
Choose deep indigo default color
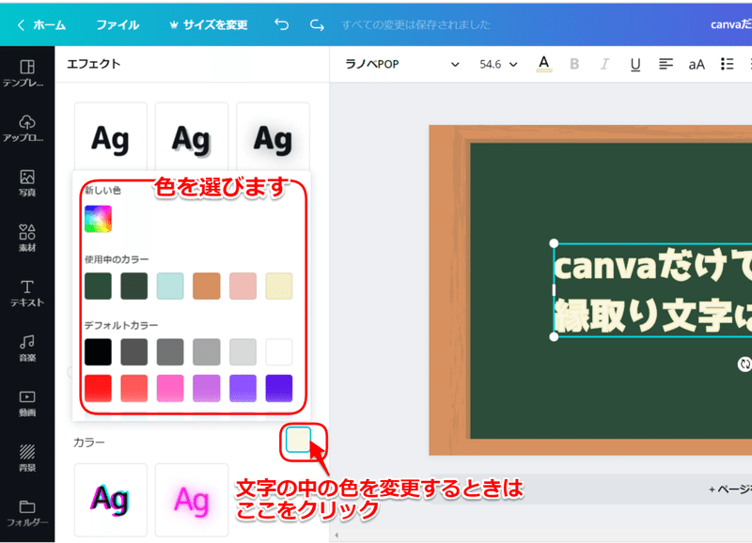tap(278, 388)
